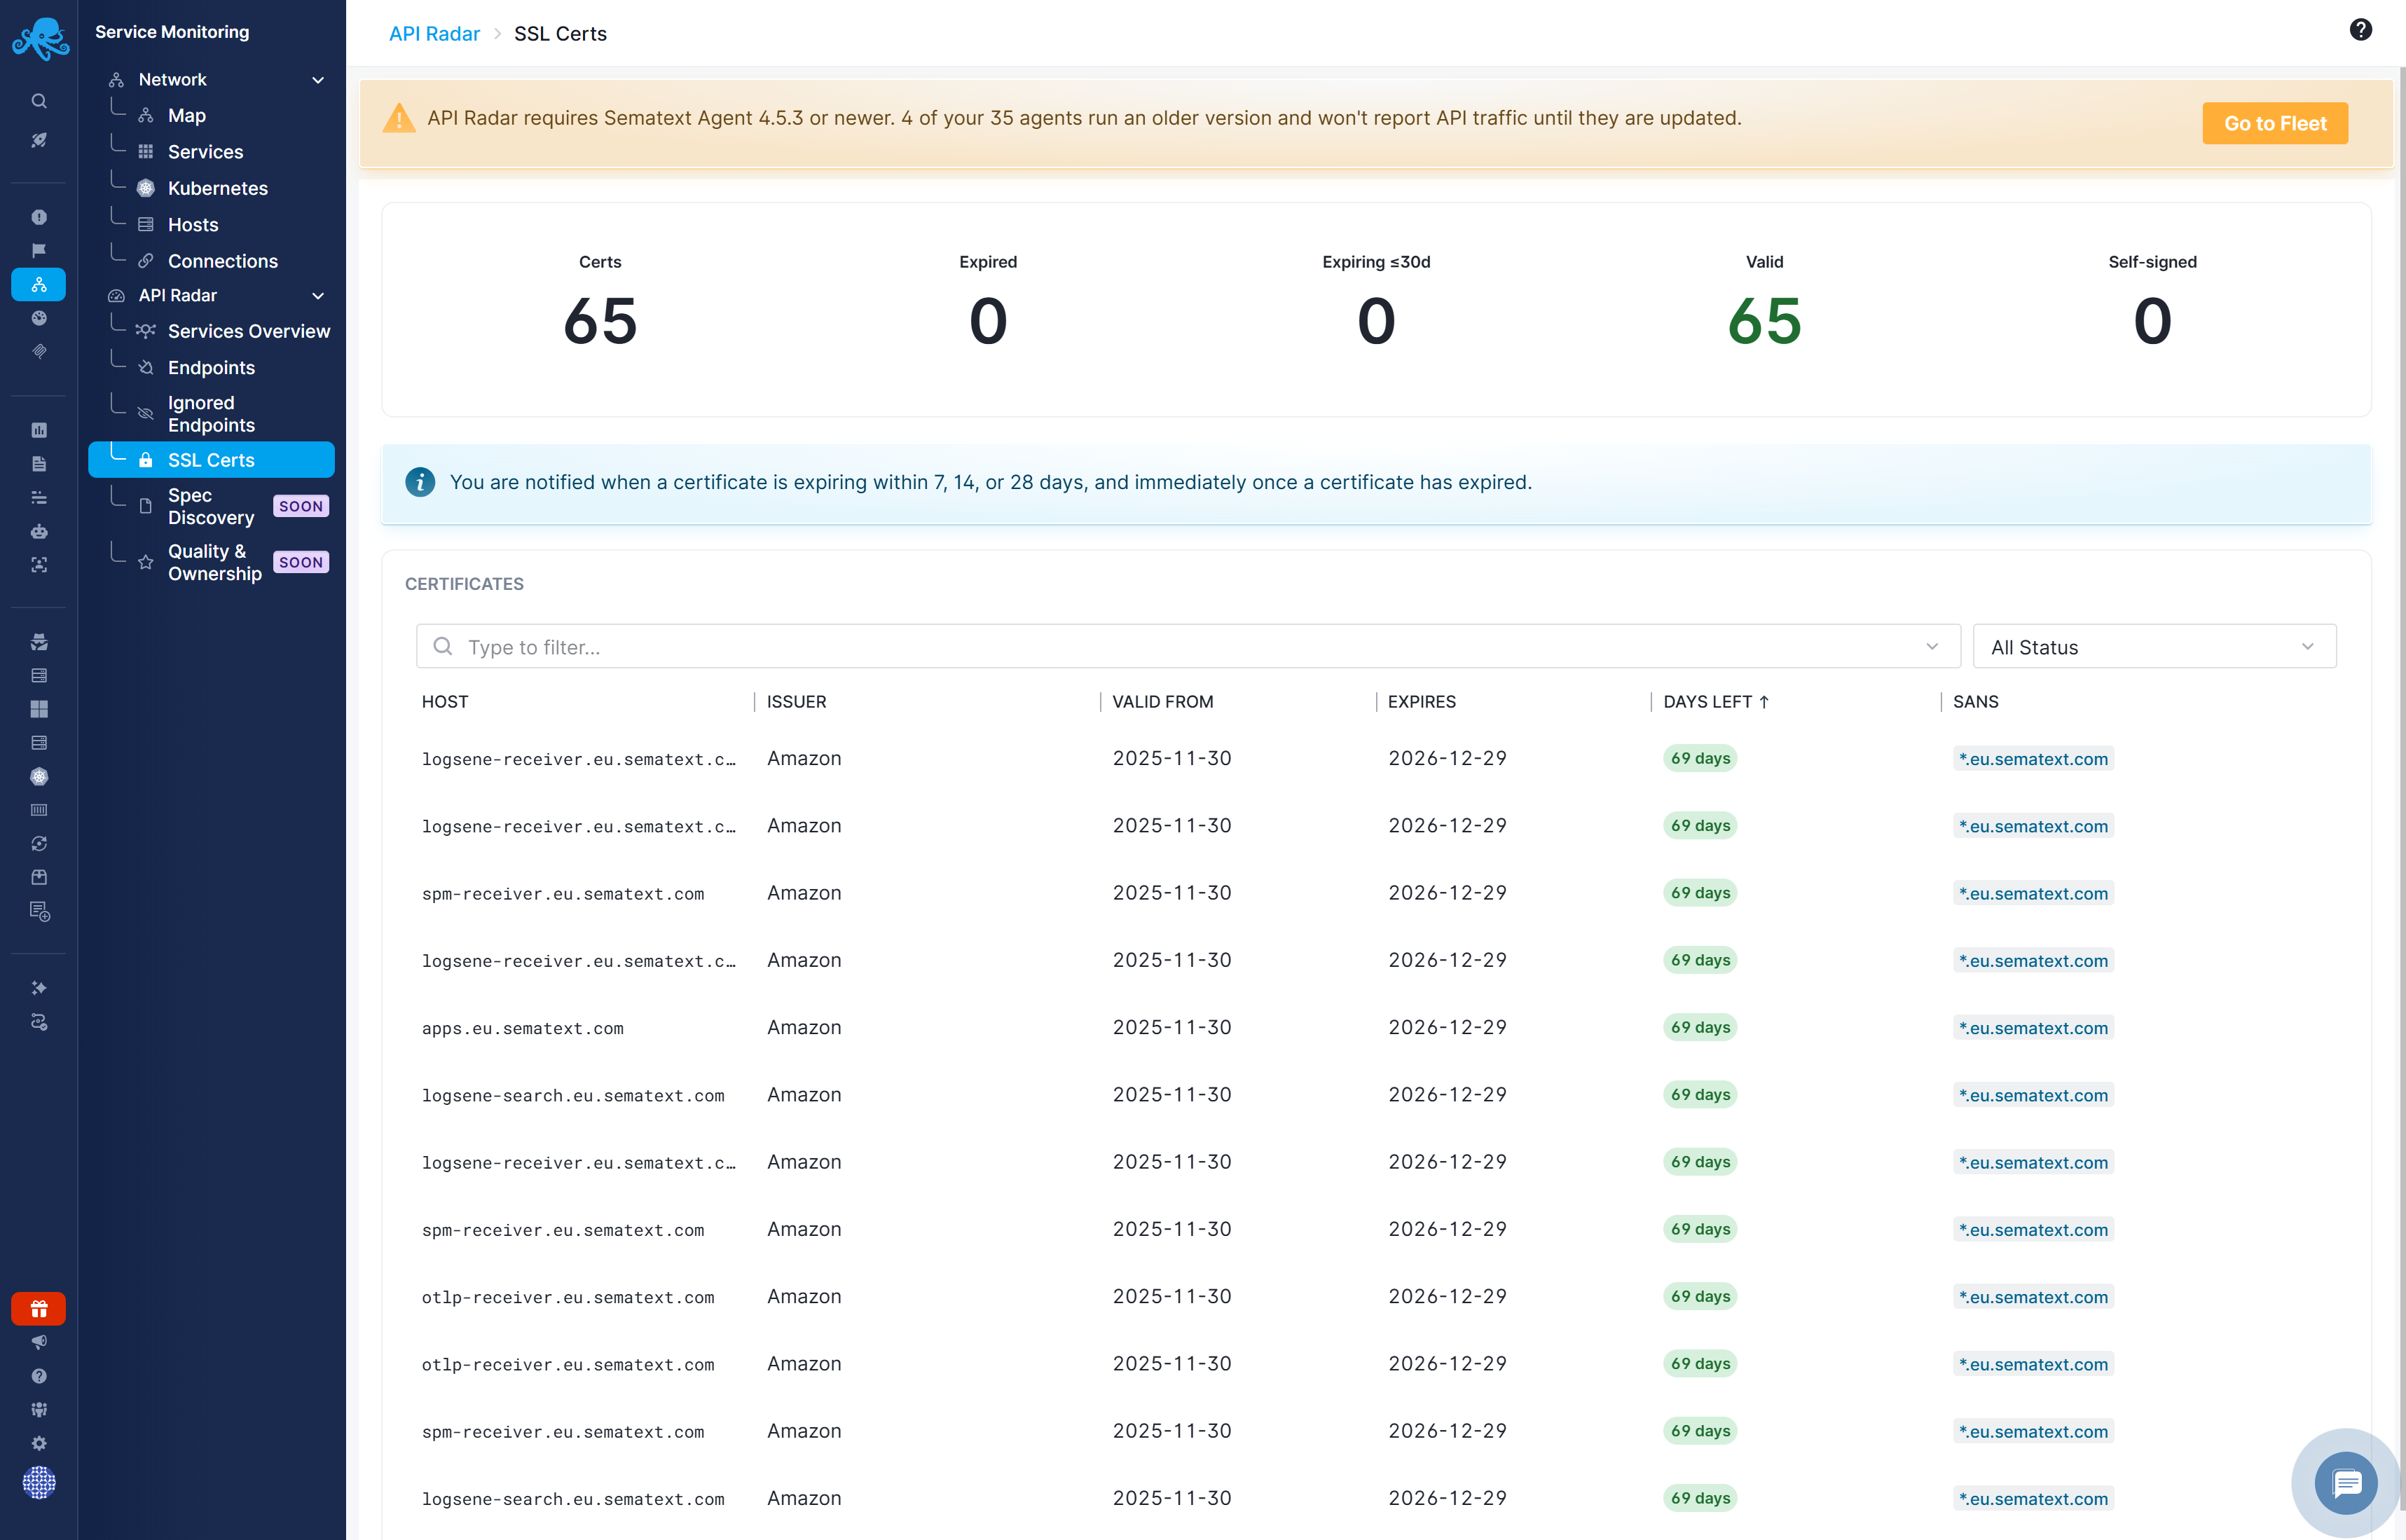Open Connections in the sidebar
The image size is (2406, 1540).
223,261
